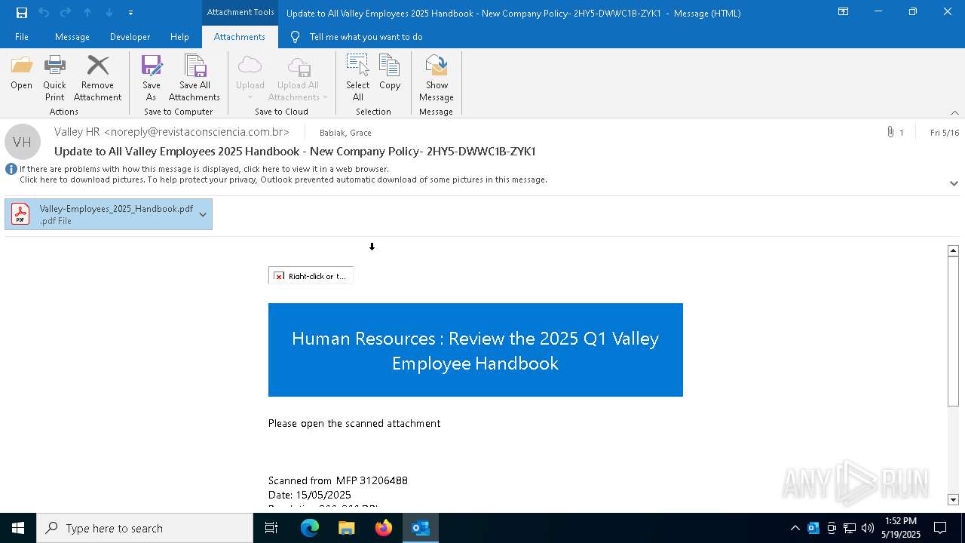Launch Firefox from taskbar
This screenshot has width=965, height=543.
point(384,528)
